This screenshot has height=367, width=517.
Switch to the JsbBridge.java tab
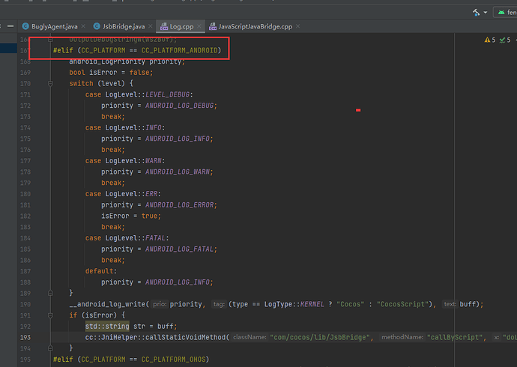point(124,26)
